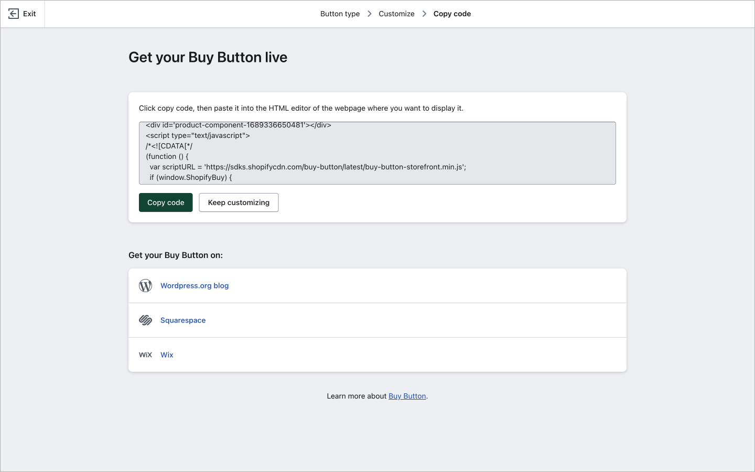This screenshot has height=472, width=755.
Task: Open the Wordpress.org blog link
Action: point(195,286)
